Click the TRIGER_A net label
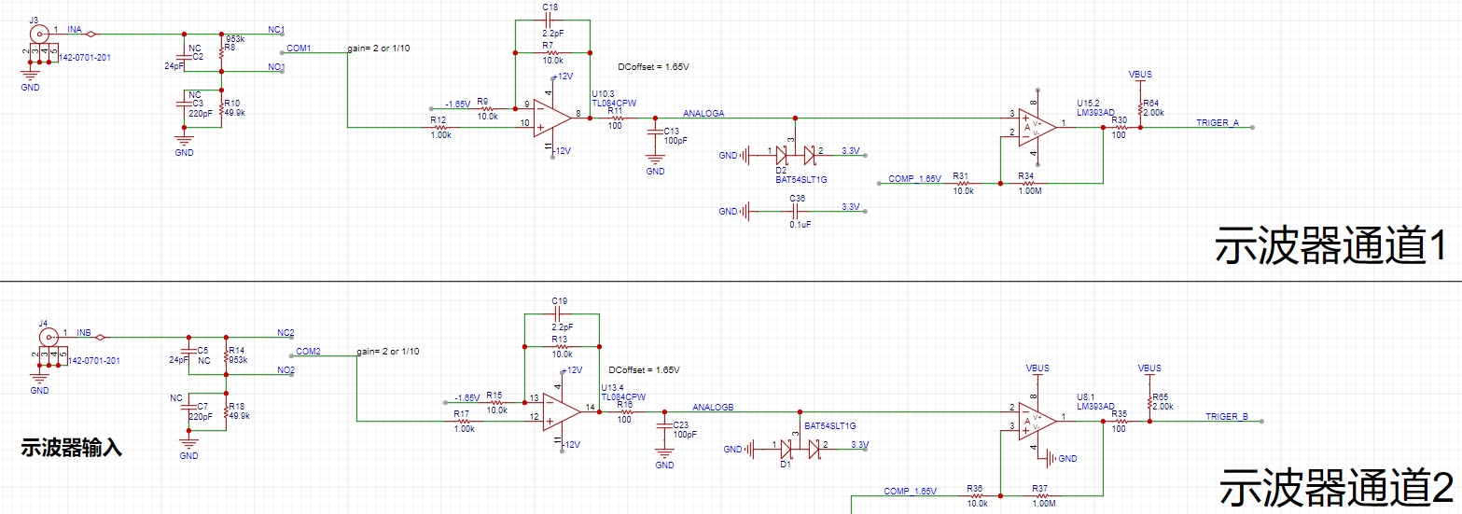 point(1218,123)
